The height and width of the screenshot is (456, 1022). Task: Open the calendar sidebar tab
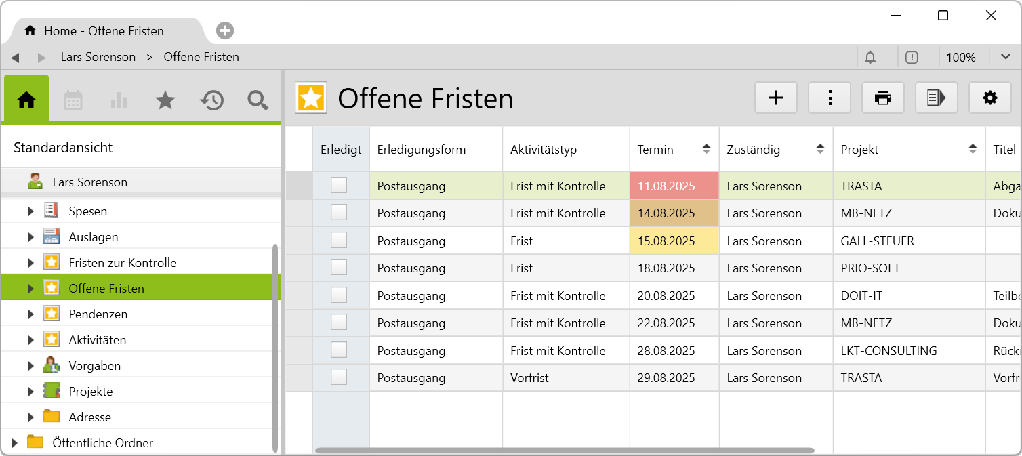pos(73,100)
